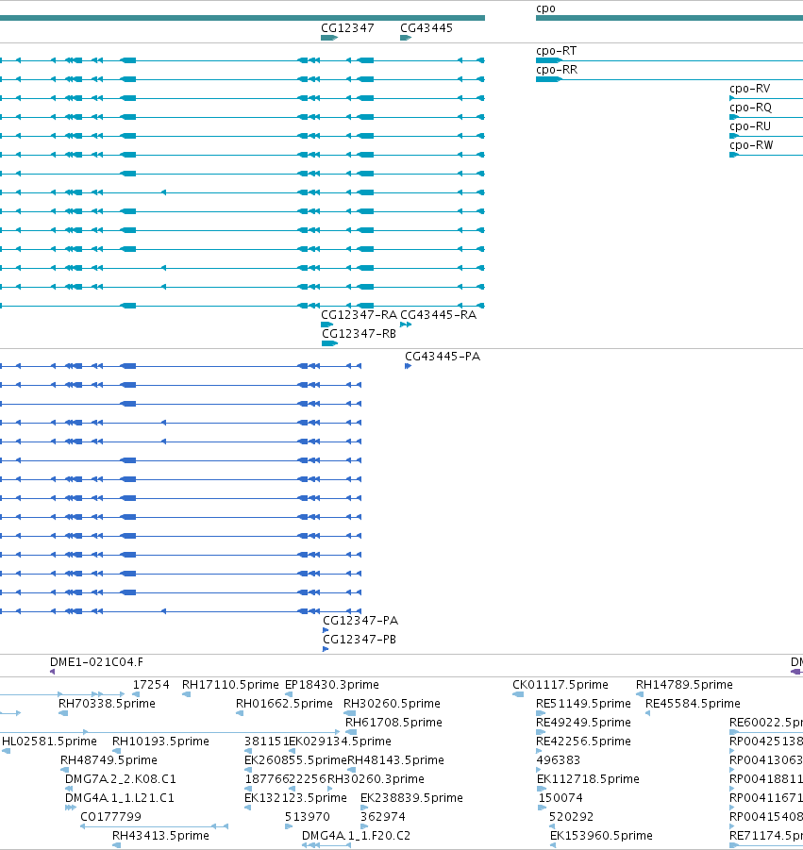The height and width of the screenshot is (850, 803).
Task: Open the RH10193.5prime EST
Action: coord(160,742)
